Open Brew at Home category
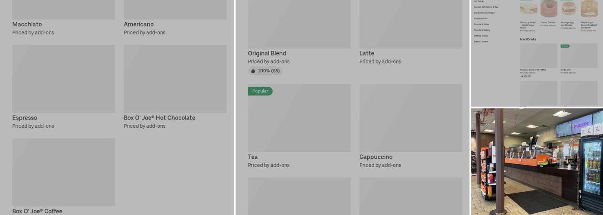Viewport: 603px width, 215px height. (x=481, y=42)
